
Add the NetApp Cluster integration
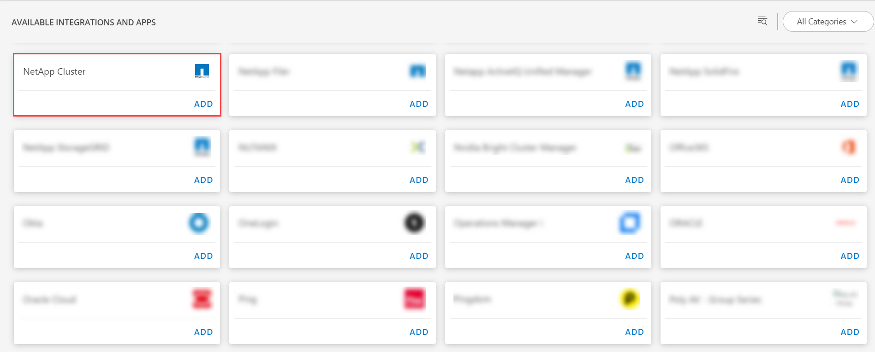pyautogui.click(x=203, y=104)
